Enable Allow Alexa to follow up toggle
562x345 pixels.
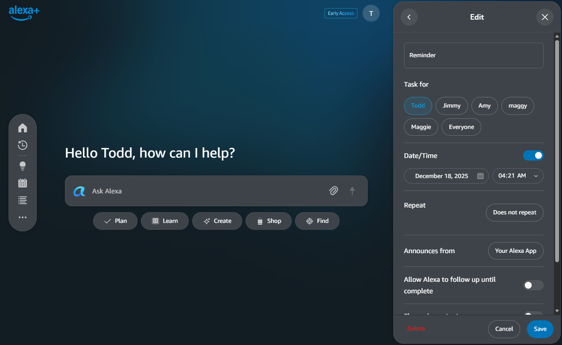click(x=533, y=285)
